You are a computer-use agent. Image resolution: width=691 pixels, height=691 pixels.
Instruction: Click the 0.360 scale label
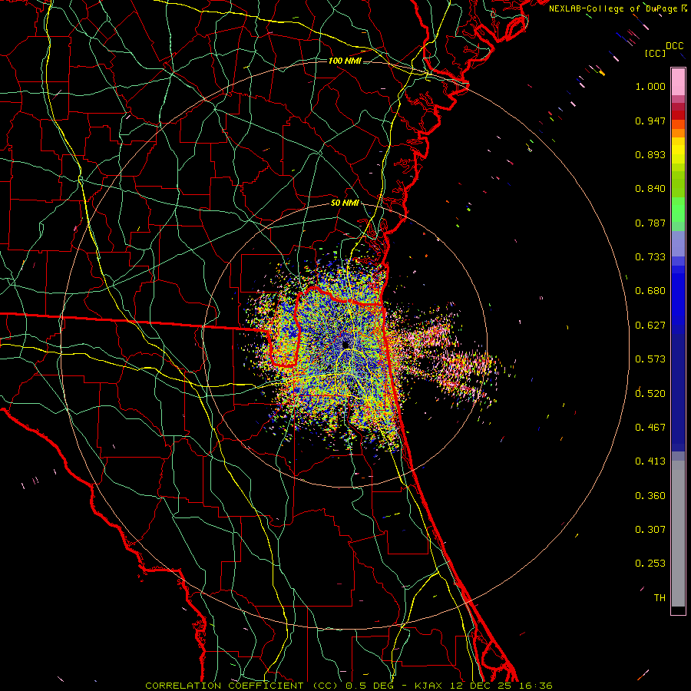tap(650, 496)
